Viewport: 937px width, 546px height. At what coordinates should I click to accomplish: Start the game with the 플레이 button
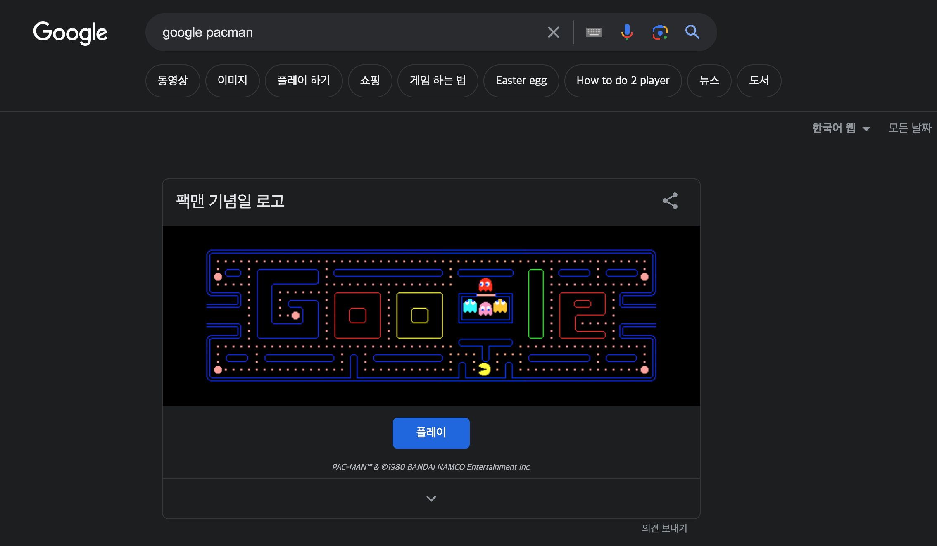coord(431,433)
